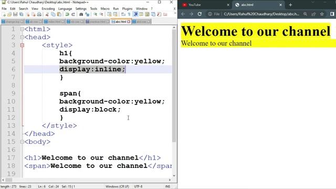
Task: Click the Print toolbar icon
Action: tap(39, 14)
